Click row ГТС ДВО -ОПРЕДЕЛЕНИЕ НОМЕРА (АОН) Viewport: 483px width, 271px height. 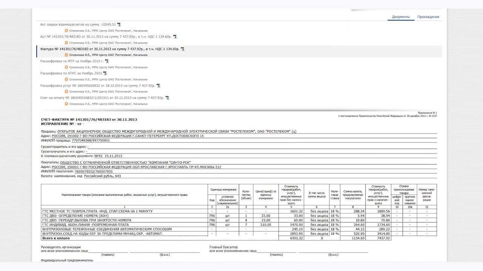pyautogui.click(x=239, y=216)
